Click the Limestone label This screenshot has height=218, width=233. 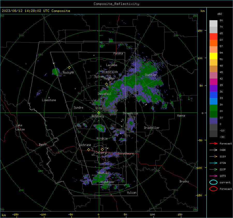(49, 100)
